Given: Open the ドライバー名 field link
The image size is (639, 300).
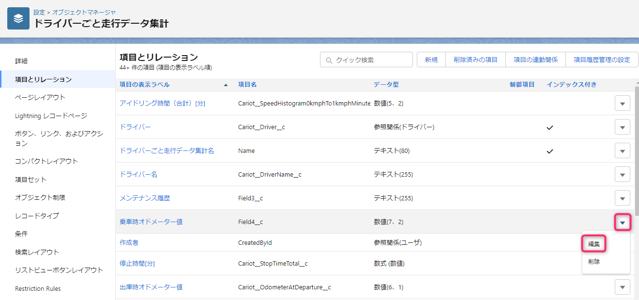Looking at the screenshot, I should [138, 175].
